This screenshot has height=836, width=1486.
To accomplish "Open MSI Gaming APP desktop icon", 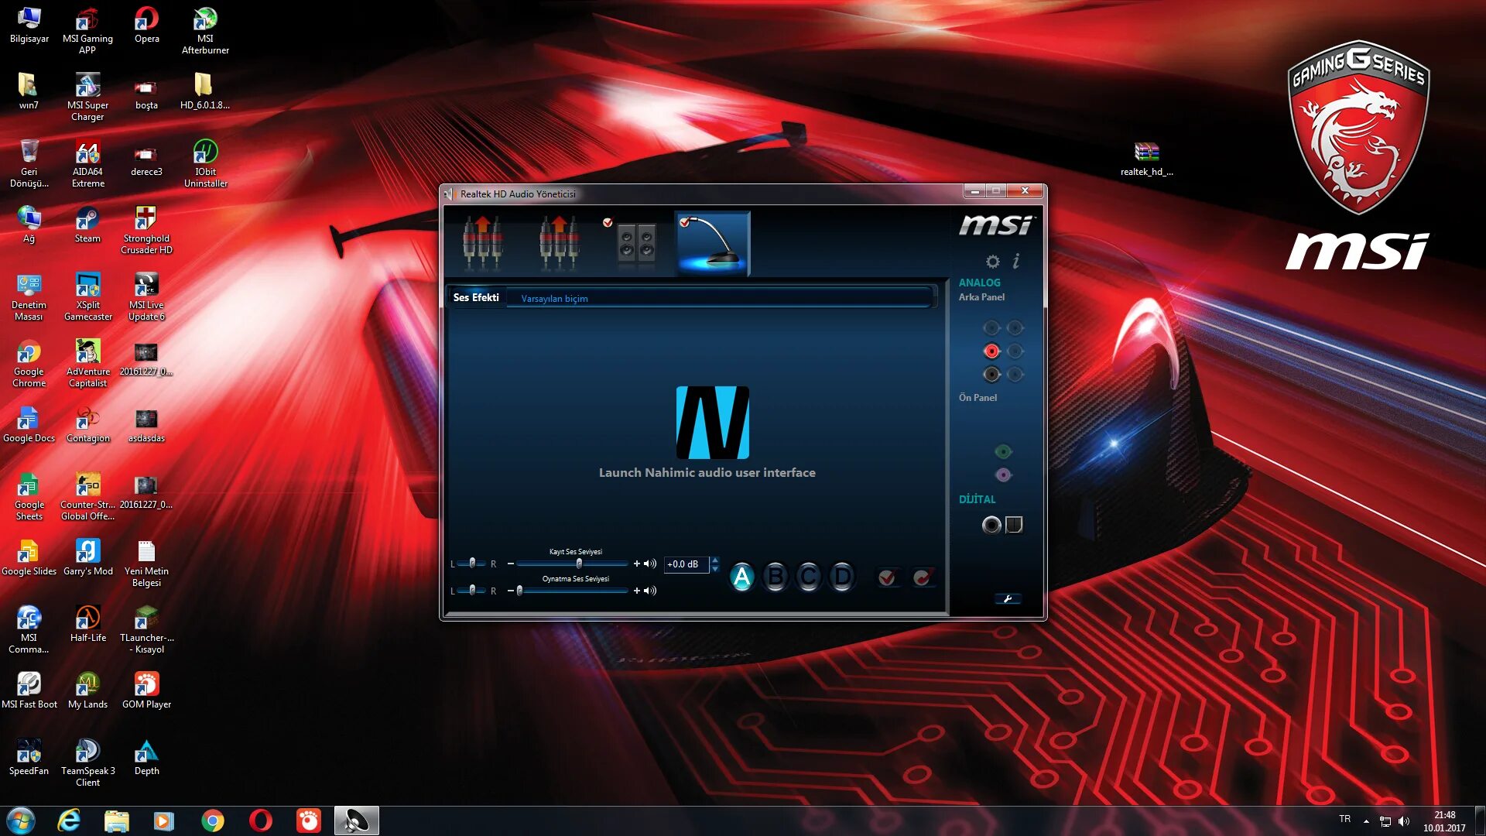I will coord(87,31).
